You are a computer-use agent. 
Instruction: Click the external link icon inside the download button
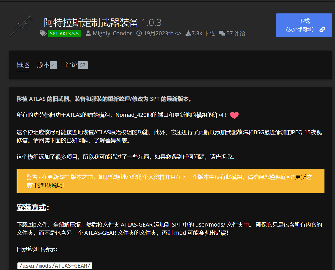[322, 30]
